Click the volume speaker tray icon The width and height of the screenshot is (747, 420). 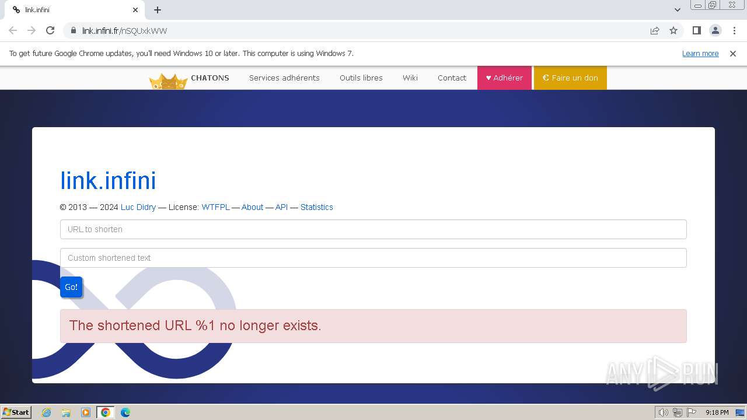pos(663,412)
